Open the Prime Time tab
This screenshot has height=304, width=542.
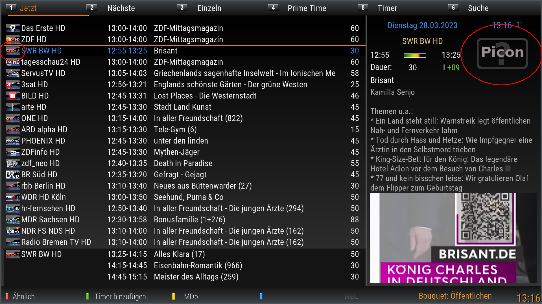(307, 8)
